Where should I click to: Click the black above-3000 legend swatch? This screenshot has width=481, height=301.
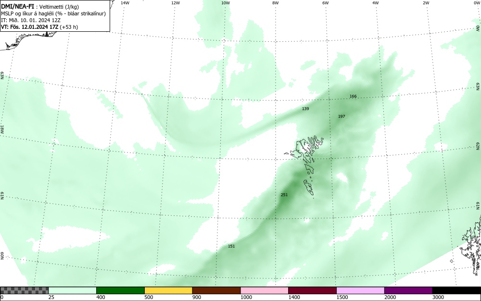(456, 290)
